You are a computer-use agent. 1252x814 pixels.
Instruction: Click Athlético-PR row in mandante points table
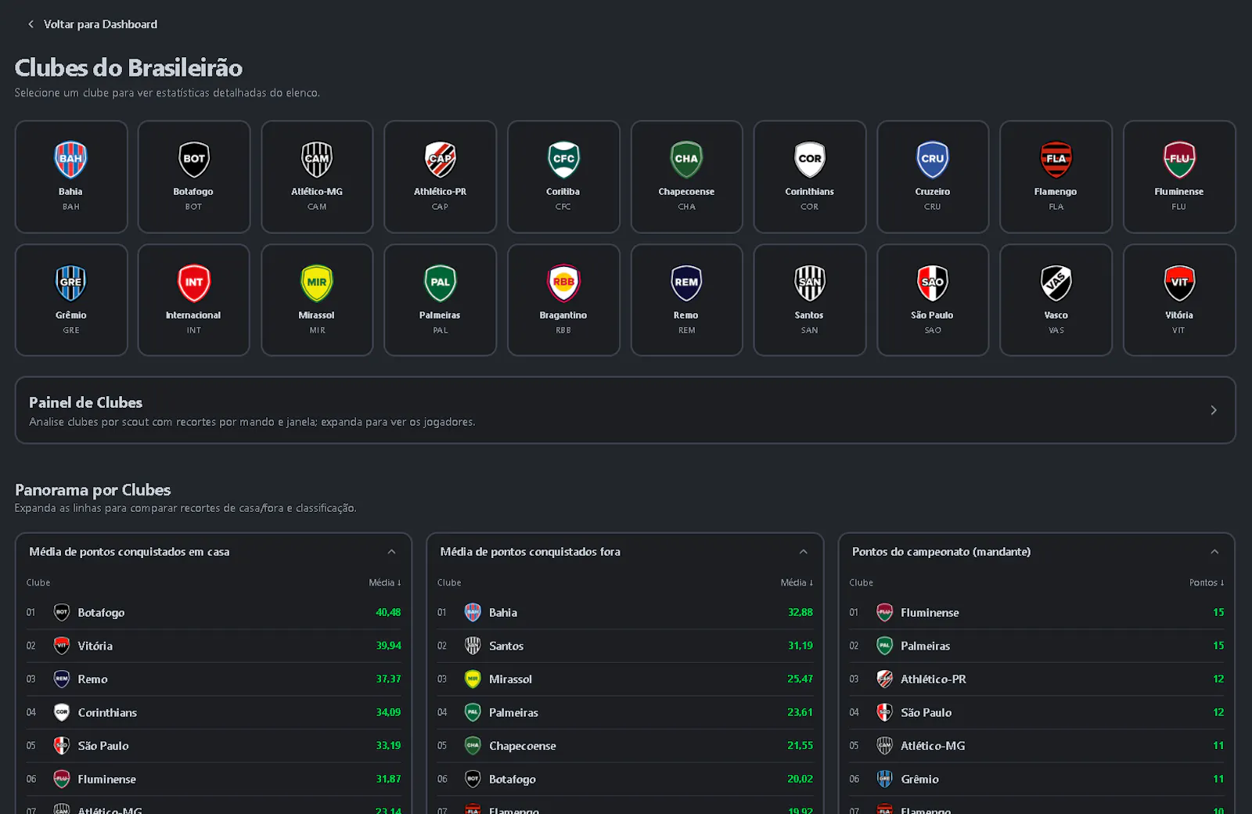(1037, 679)
